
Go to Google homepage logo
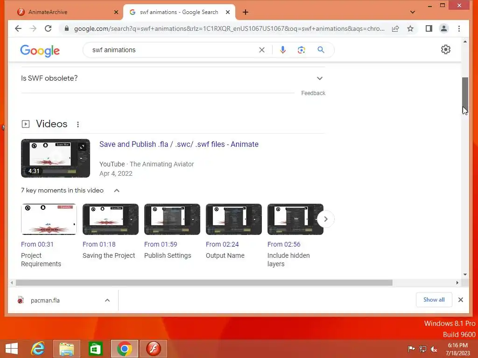(x=40, y=50)
